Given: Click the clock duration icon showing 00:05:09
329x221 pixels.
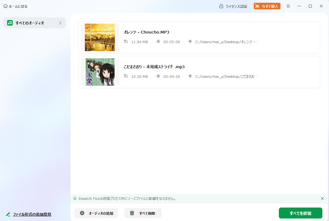Looking at the screenshot, I should 158,42.
